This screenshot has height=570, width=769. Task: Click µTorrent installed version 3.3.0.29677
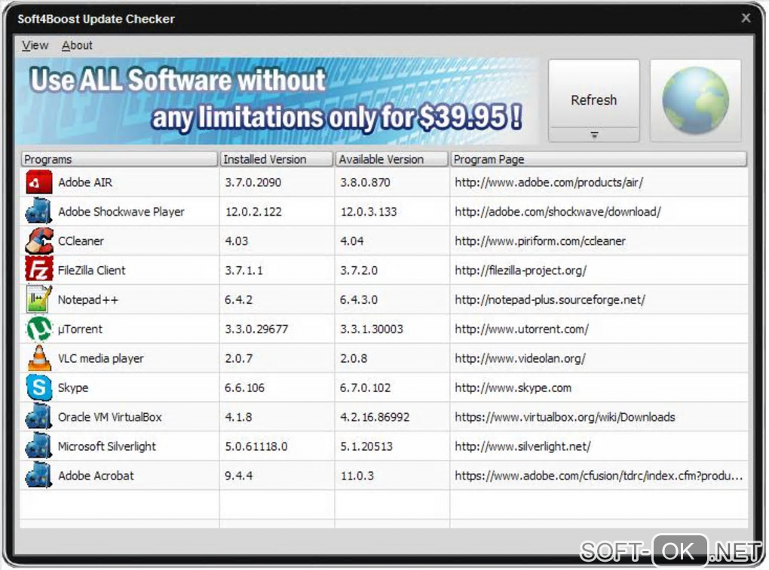(x=256, y=329)
